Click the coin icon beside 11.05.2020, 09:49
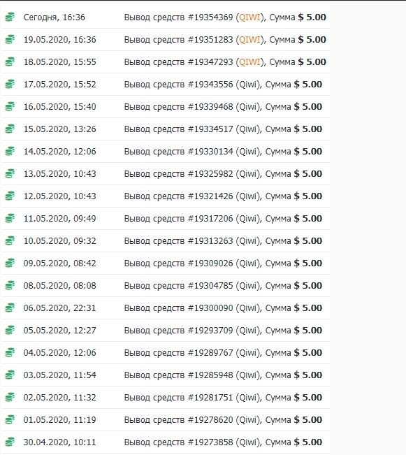Image resolution: width=406 pixels, height=455 pixels. [10, 218]
